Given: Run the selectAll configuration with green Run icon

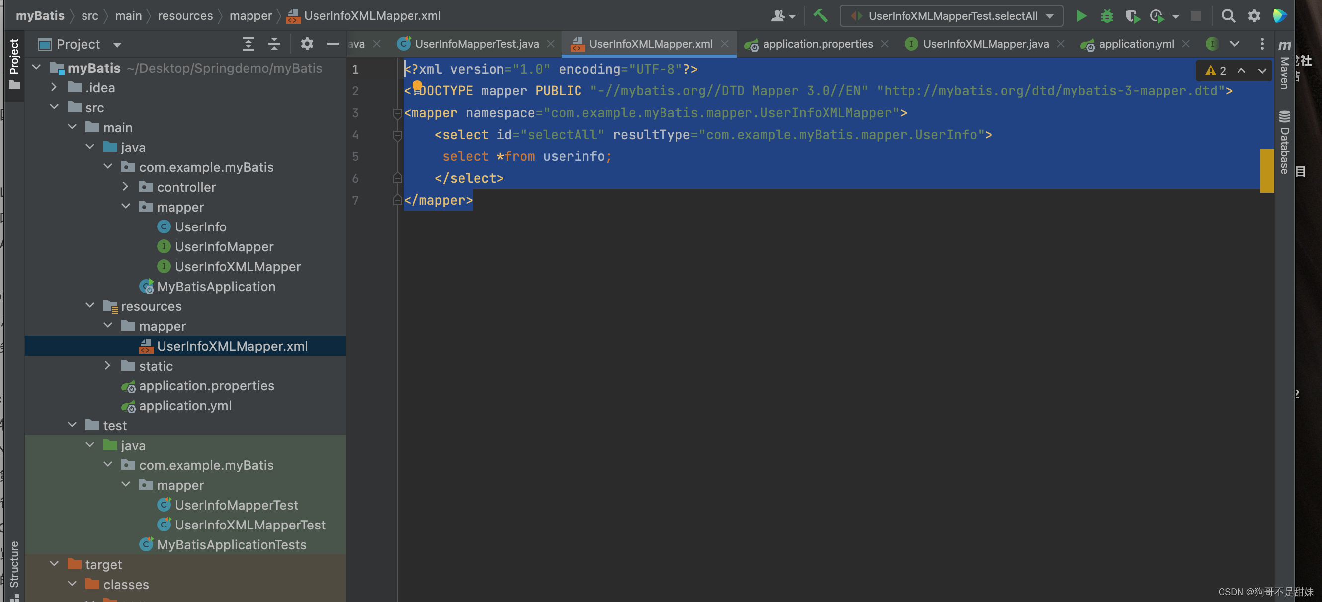Looking at the screenshot, I should pyautogui.click(x=1081, y=16).
